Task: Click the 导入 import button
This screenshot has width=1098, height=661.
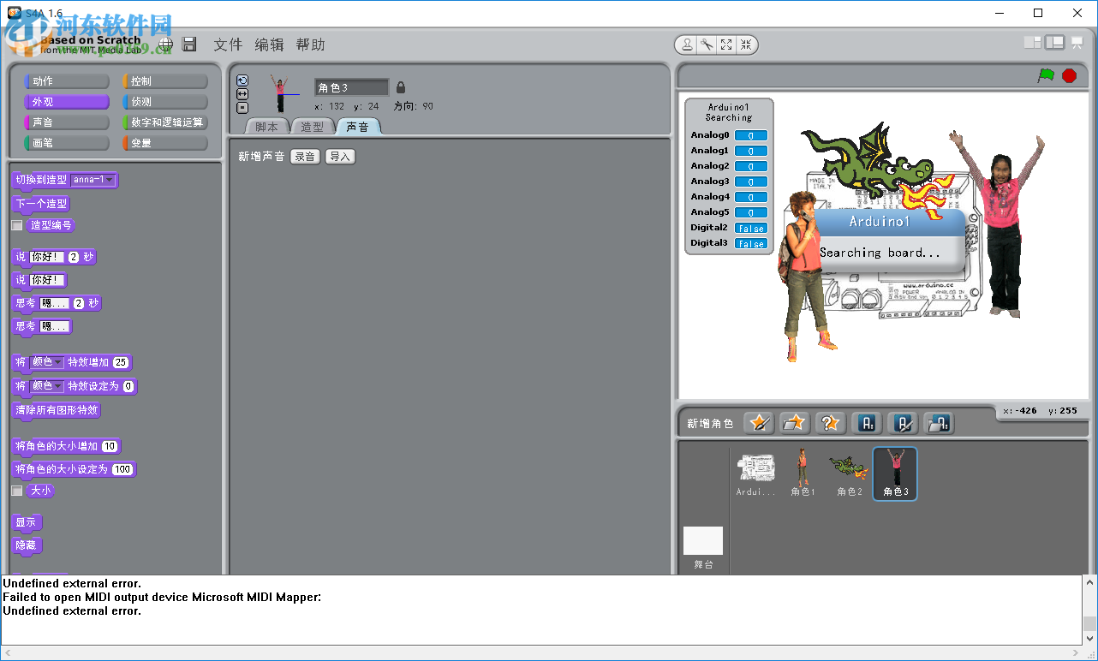Action: point(340,157)
